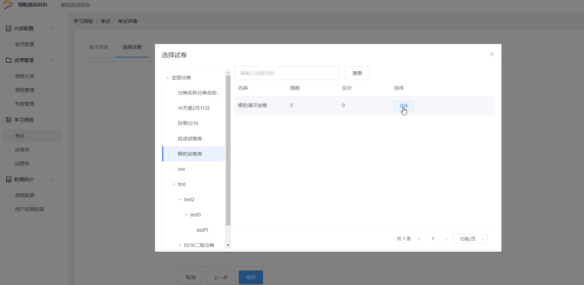The image size is (584, 285).
Task: Close the 选择试卷 dialog
Action: tap(491, 54)
